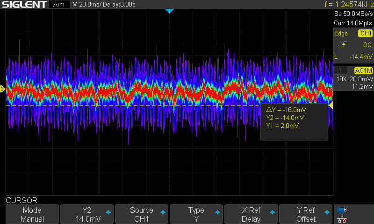Click the 20.0mV/ vertical scale value
This screenshot has width=374, height=224.
[x=361, y=79]
